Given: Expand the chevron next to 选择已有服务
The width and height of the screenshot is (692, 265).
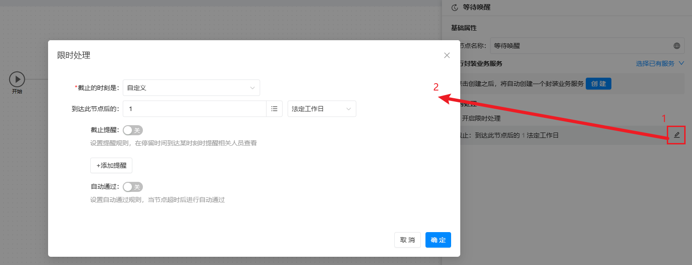Looking at the screenshot, I should click(681, 64).
